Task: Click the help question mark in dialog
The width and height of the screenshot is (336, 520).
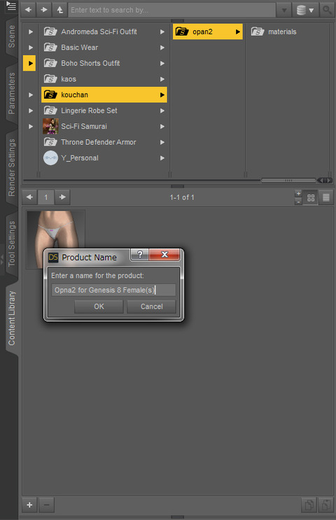Action: tap(140, 254)
